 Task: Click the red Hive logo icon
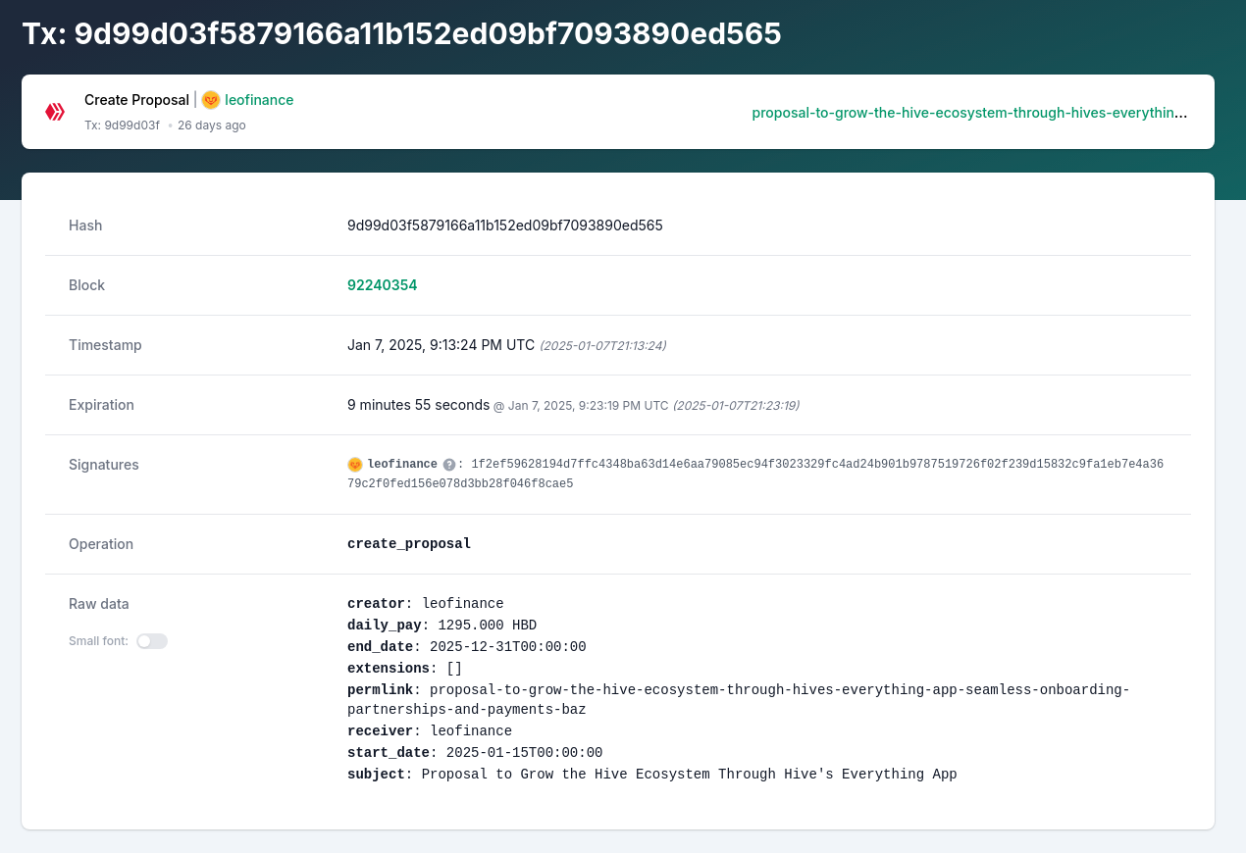tap(55, 112)
